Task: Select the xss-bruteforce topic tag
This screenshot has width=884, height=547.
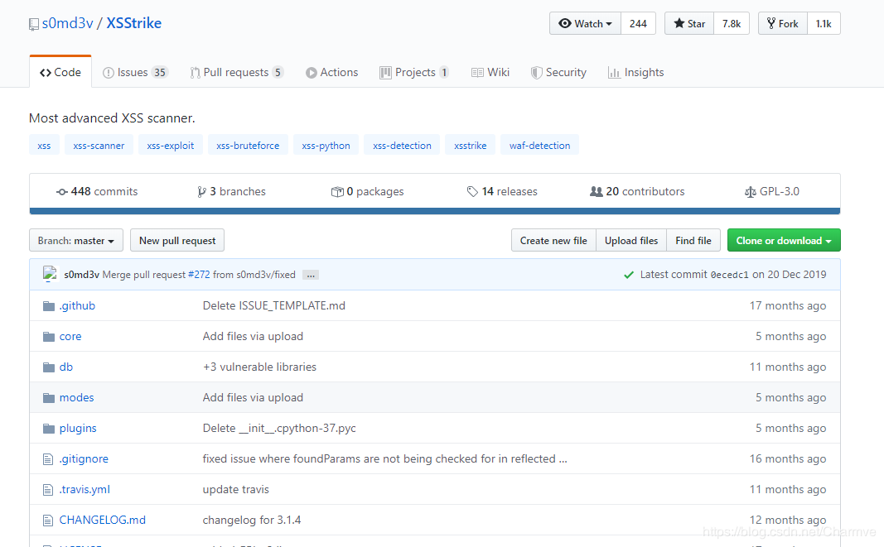Action: (248, 146)
